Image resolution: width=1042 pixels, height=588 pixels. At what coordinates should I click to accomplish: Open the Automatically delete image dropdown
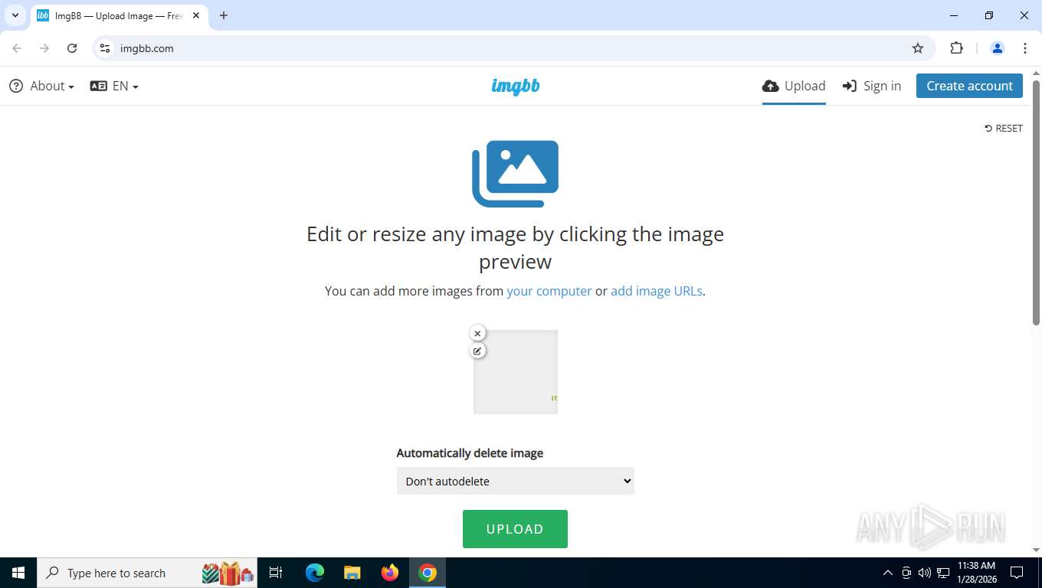516,481
